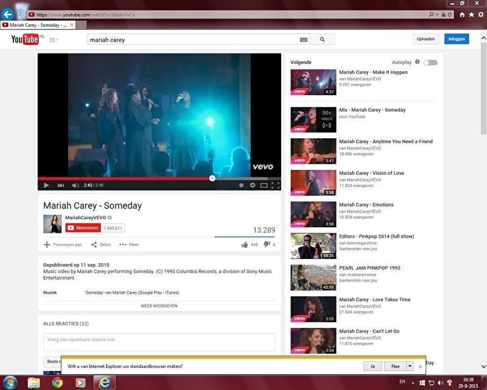Click the search magnifier button
Viewport: 487px width, 390px height.
point(322,39)
